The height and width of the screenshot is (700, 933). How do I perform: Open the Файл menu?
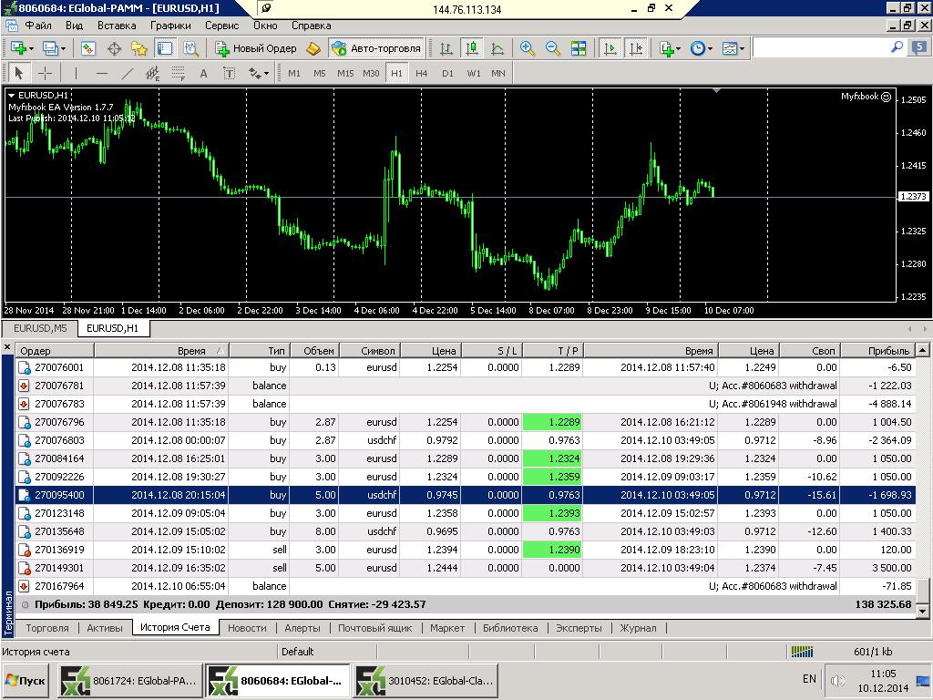(x=38, y=26)
